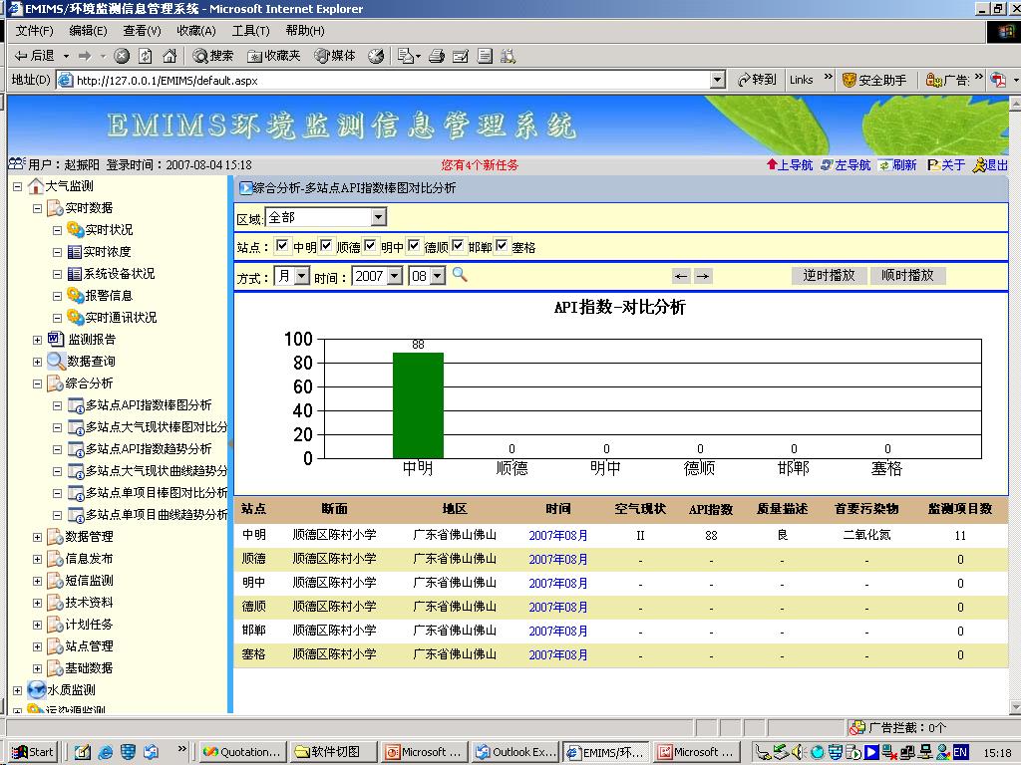Collapse the 大气监测 tree node
This screenshot has width=1021, height=765.
coord(18,186)
